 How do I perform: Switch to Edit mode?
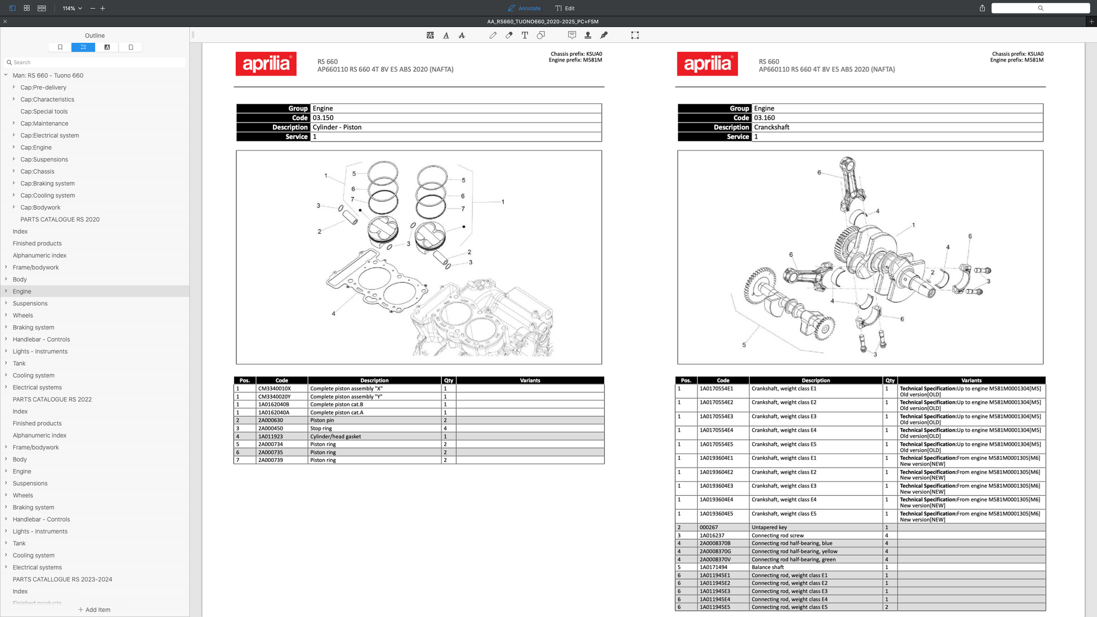[565, 8]
